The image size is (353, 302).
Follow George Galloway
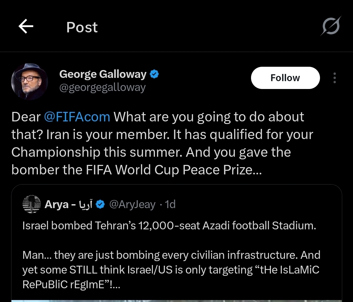285,78
